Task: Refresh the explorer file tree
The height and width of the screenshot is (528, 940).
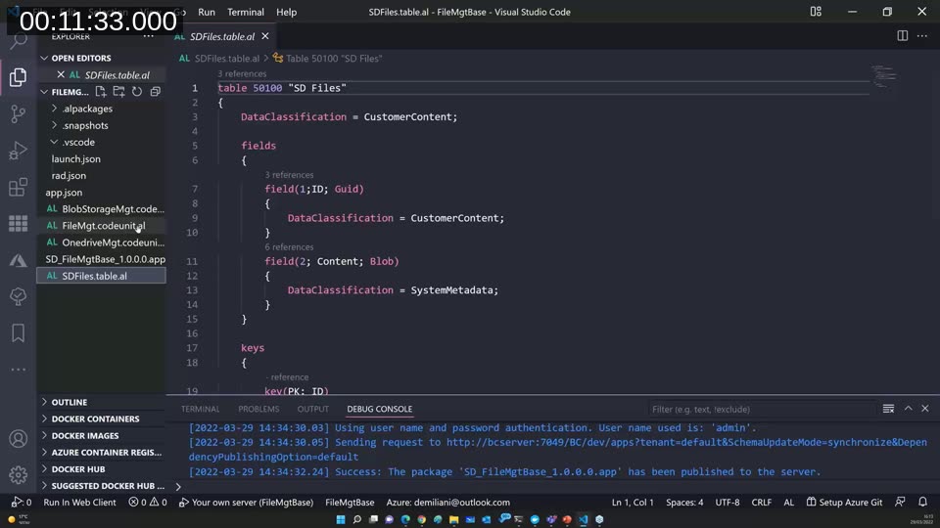Action: [x=137, y=92]
